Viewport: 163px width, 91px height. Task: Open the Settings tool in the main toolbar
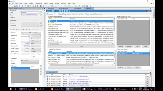pyautogui.click(x=46, y=6)
